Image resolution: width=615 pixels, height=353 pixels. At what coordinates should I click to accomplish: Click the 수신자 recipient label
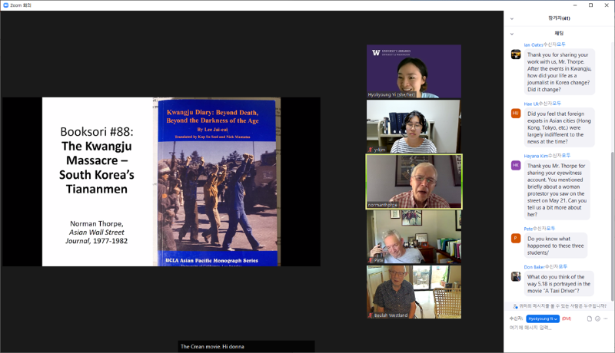coord(516,318)
